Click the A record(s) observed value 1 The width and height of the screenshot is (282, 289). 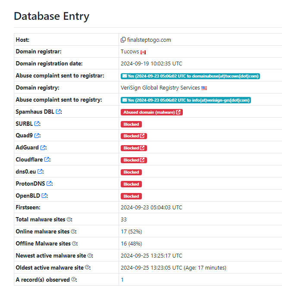[122, 280]
